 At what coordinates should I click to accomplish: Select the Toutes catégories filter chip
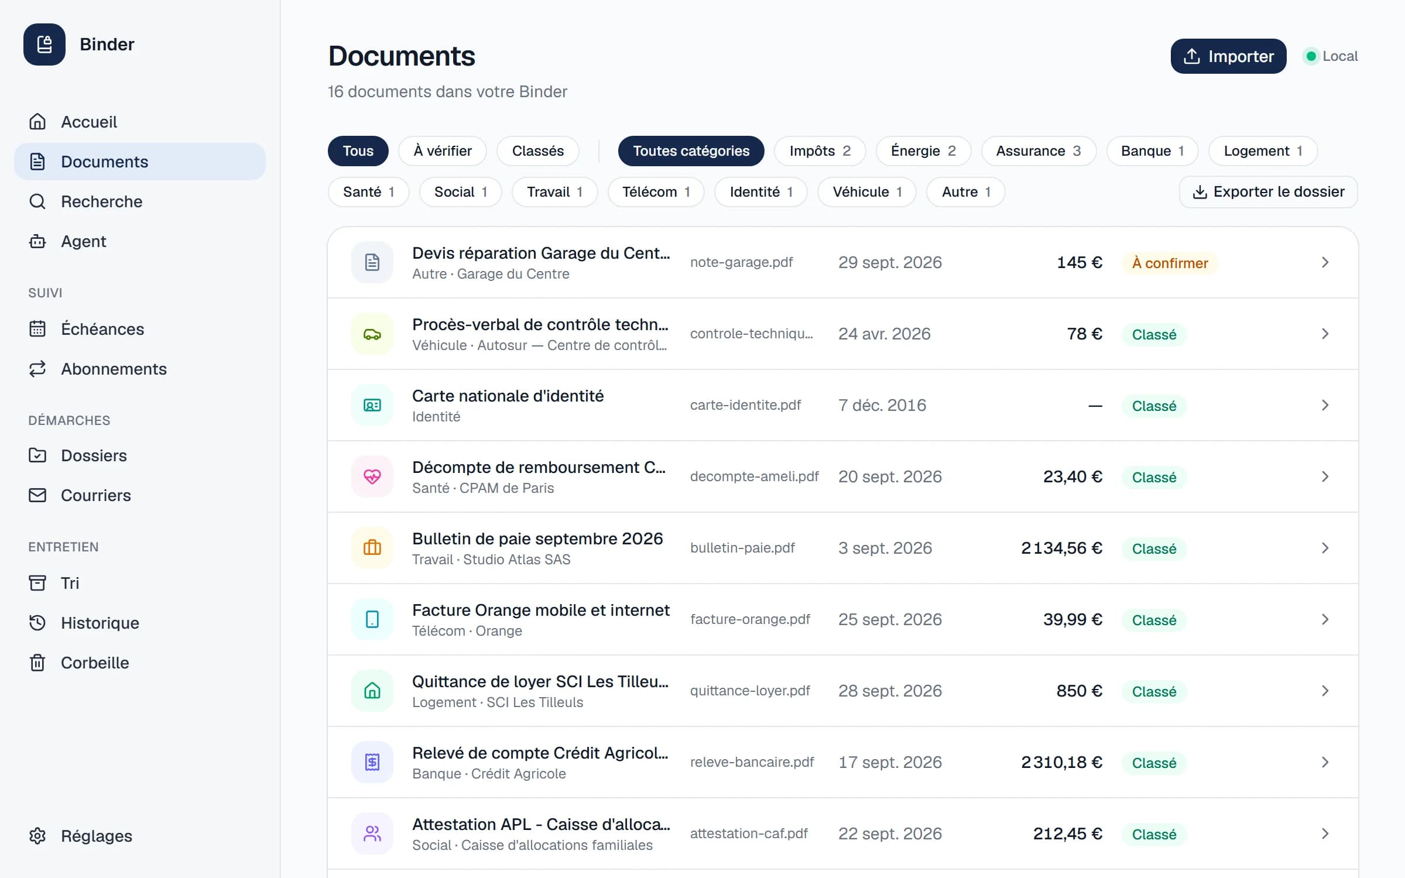pyautogui.click(x=691, y=151)
